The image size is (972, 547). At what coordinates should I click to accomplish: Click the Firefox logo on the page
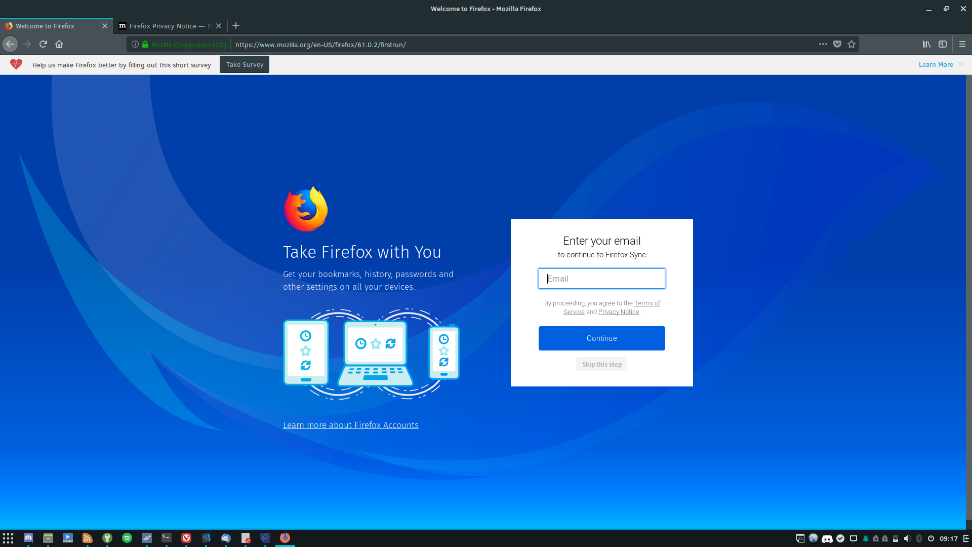tap(306, 209)
